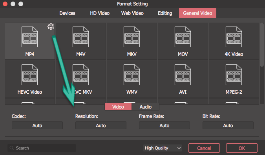Switch to the Editing tab

pyautogui.click(x=165, y=13)
